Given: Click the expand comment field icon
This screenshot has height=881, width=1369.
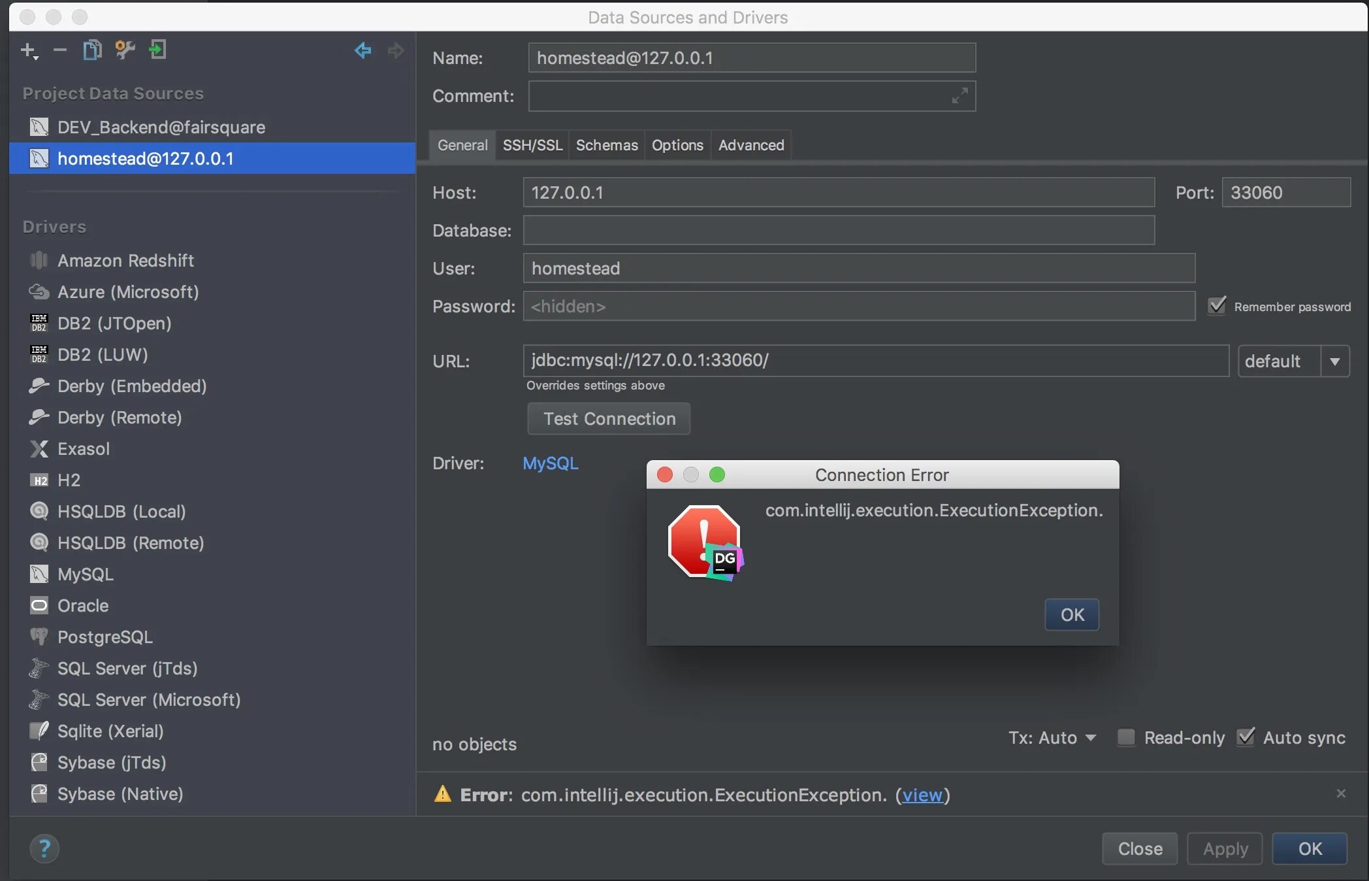Looking at the screenshot, I should (x=959, y=96).
